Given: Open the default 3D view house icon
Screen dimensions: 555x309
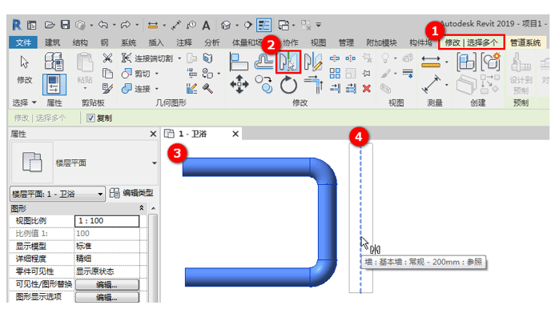Looking at the screenshot, I should pyautogui.click(x=226, y=25).
